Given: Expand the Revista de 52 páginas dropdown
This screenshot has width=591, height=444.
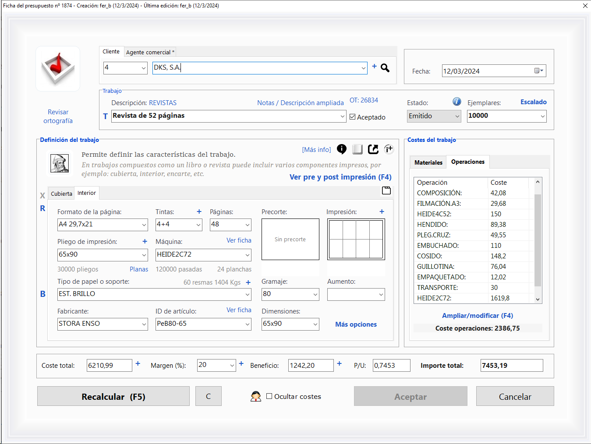Looking at the screenshot, I should pos(343,116).
